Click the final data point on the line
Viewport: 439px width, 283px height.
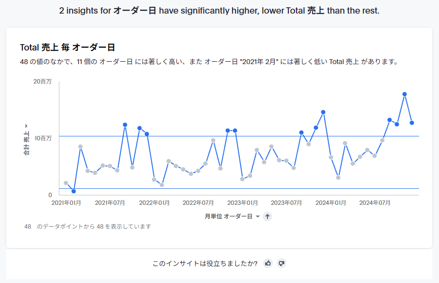click(412, 123)
